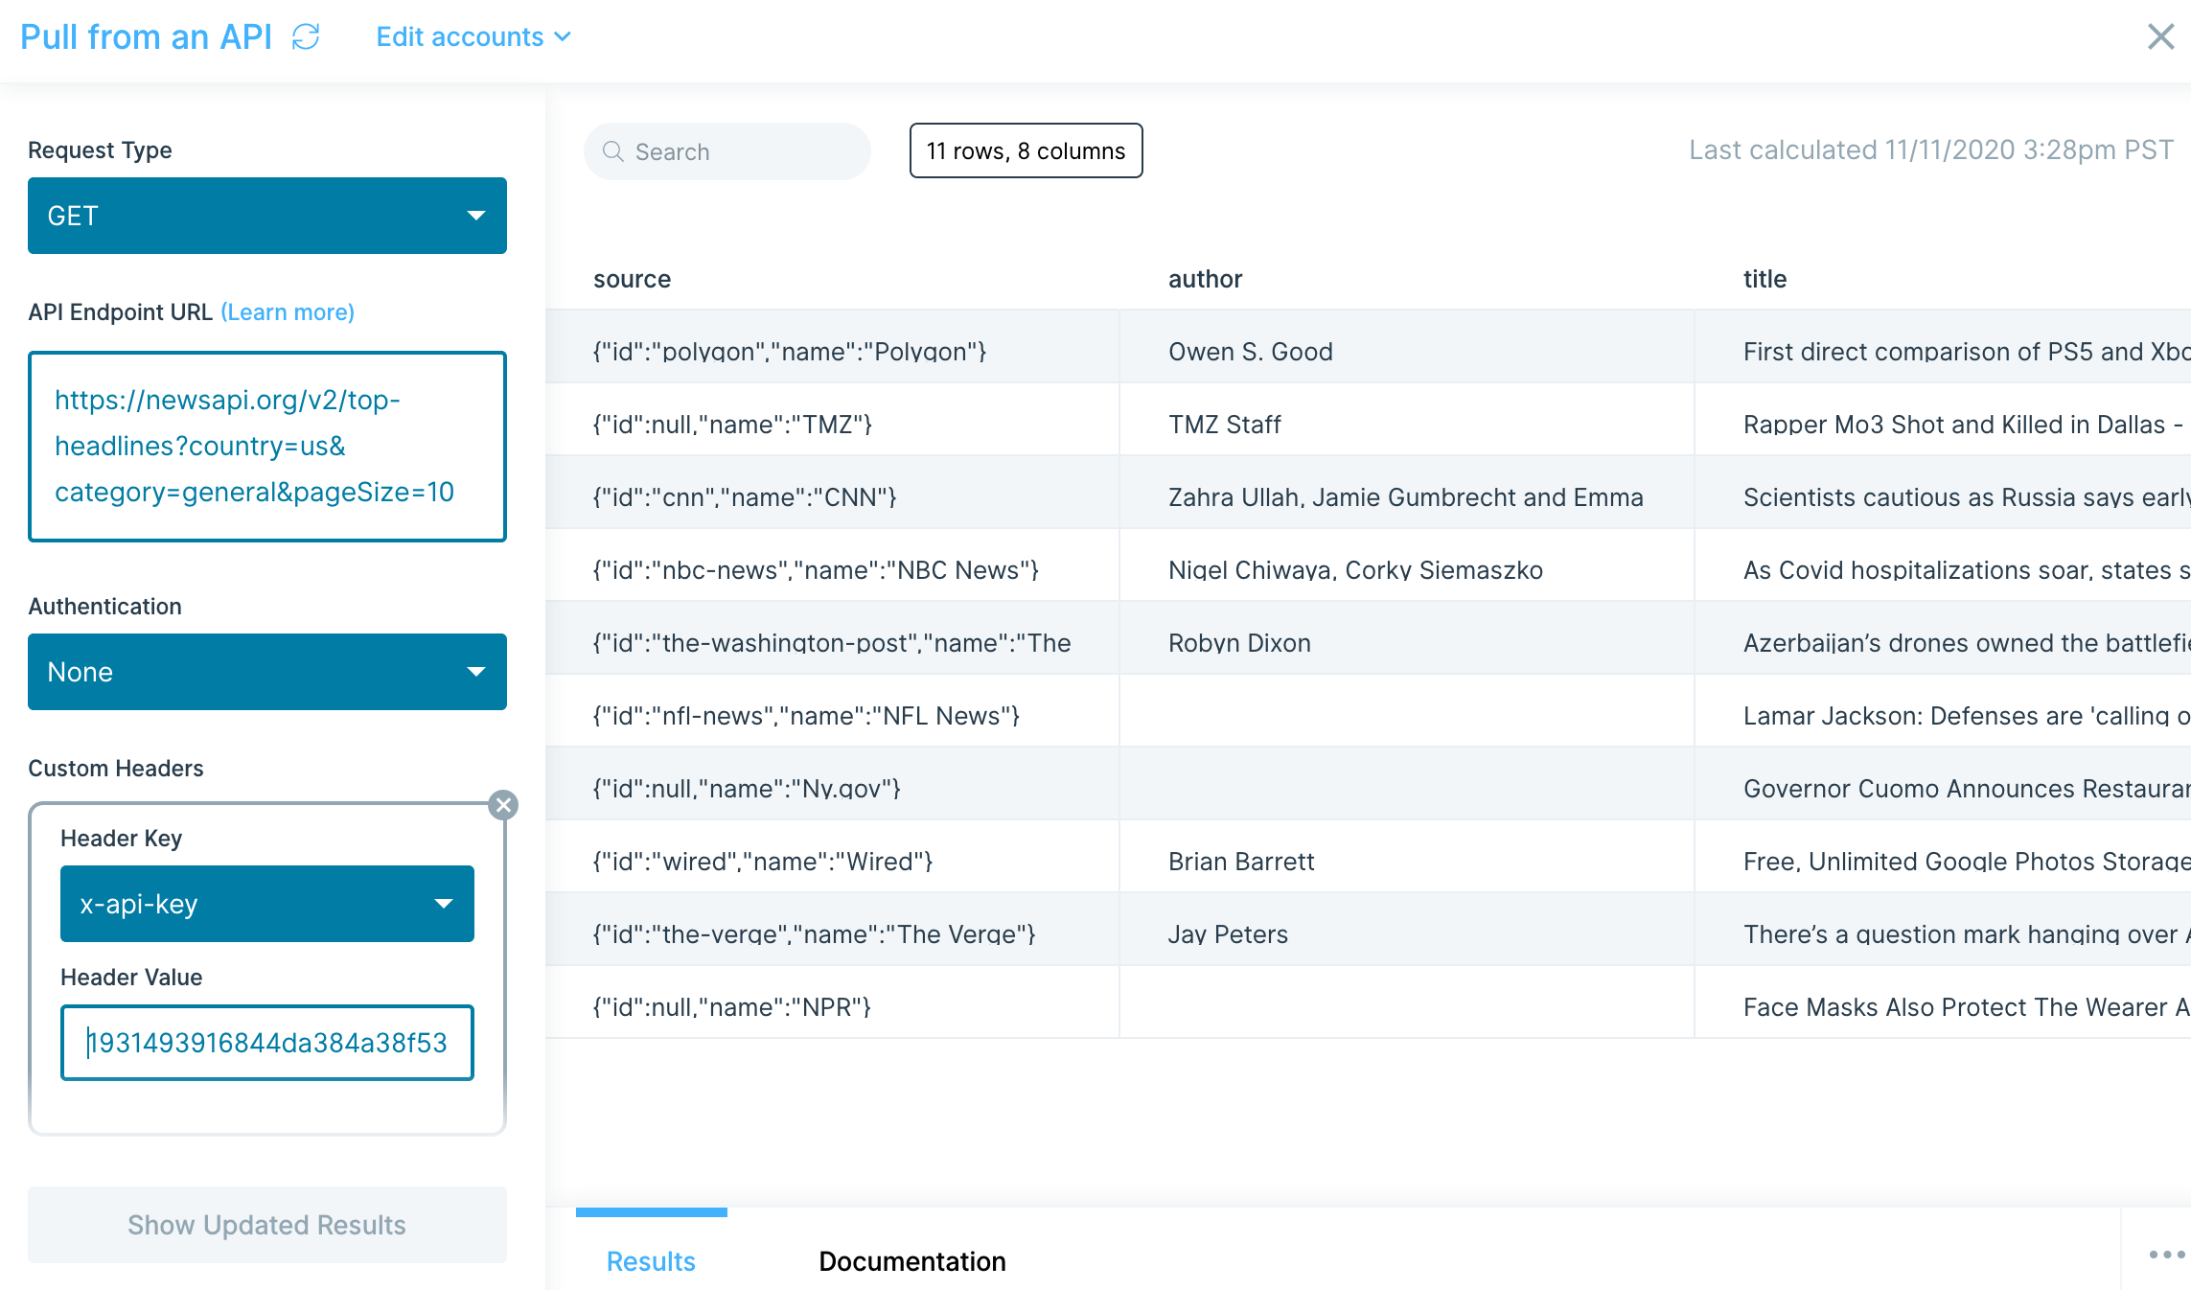Screen dimensions: 2191x1290
Task: Switch to the Documentation tab
Action: (x=911, y=1260)
